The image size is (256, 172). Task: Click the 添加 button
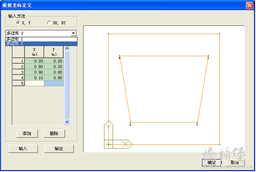[27, 134]
